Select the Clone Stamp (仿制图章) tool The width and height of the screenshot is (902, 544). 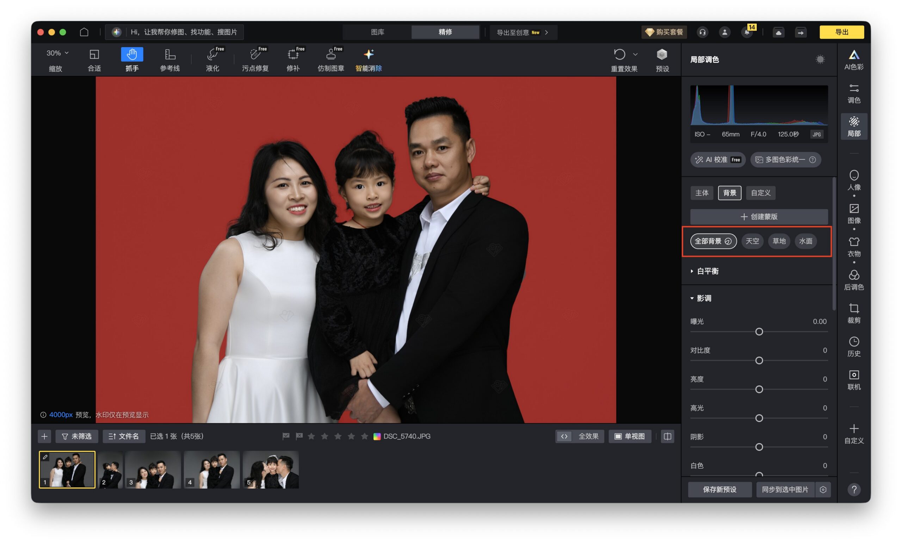point(330,59)
